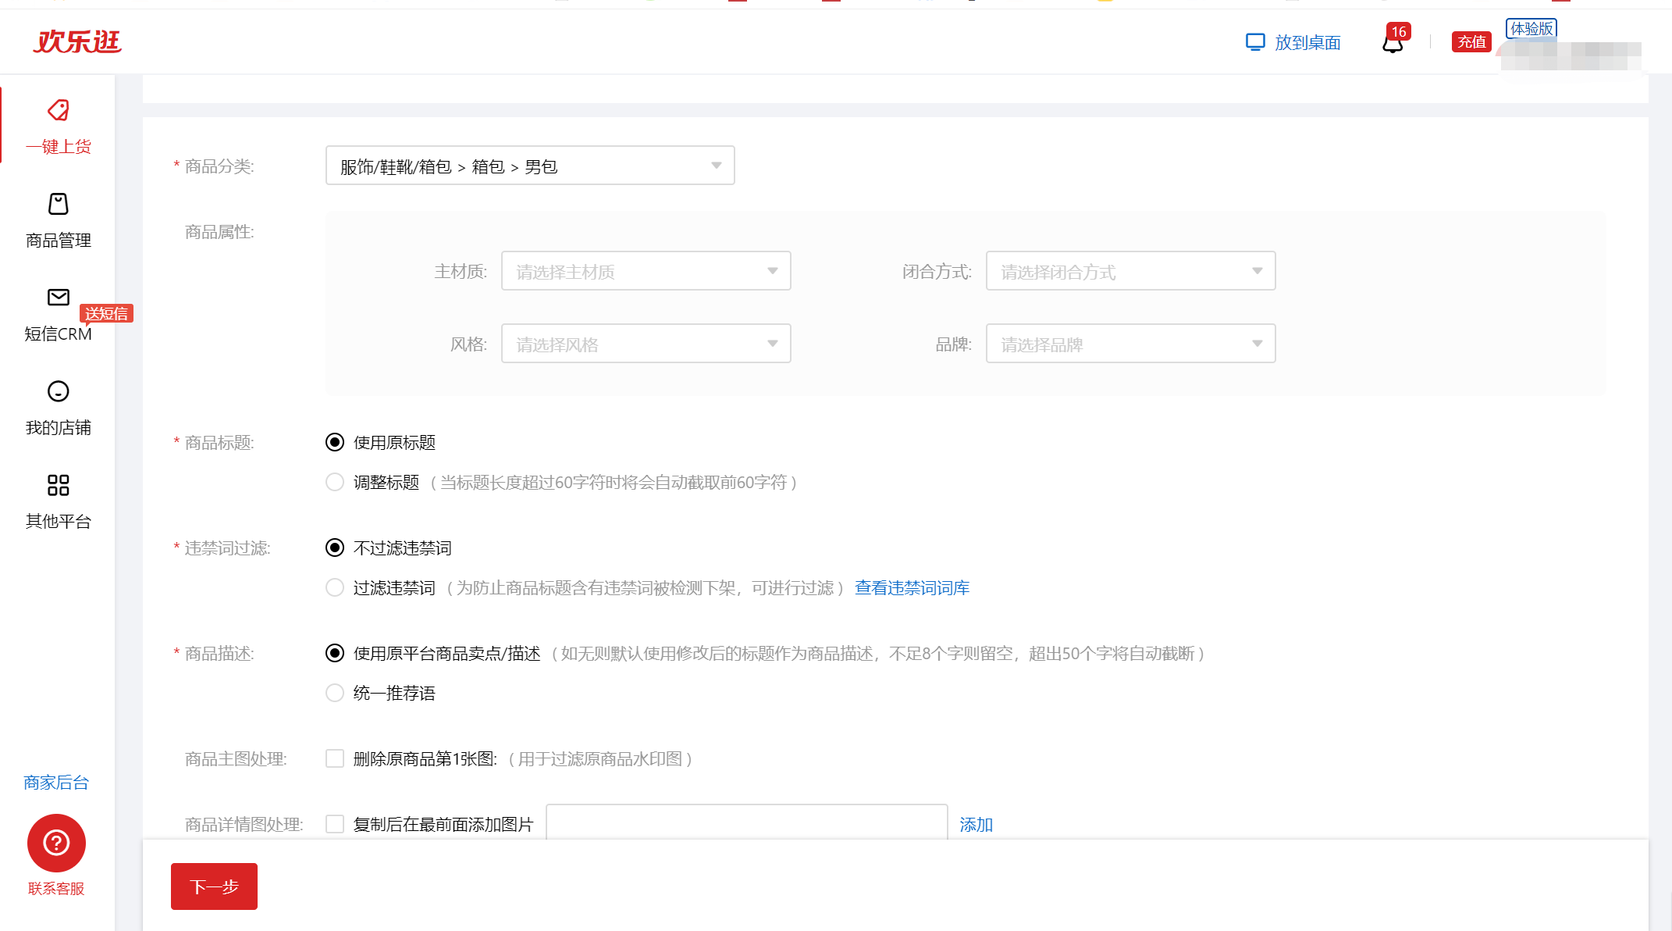Image resolution: width=1672 pixels, height=931 pixels.
Task: Select 过滤违禁词 radio option
Action: (335, 587)
